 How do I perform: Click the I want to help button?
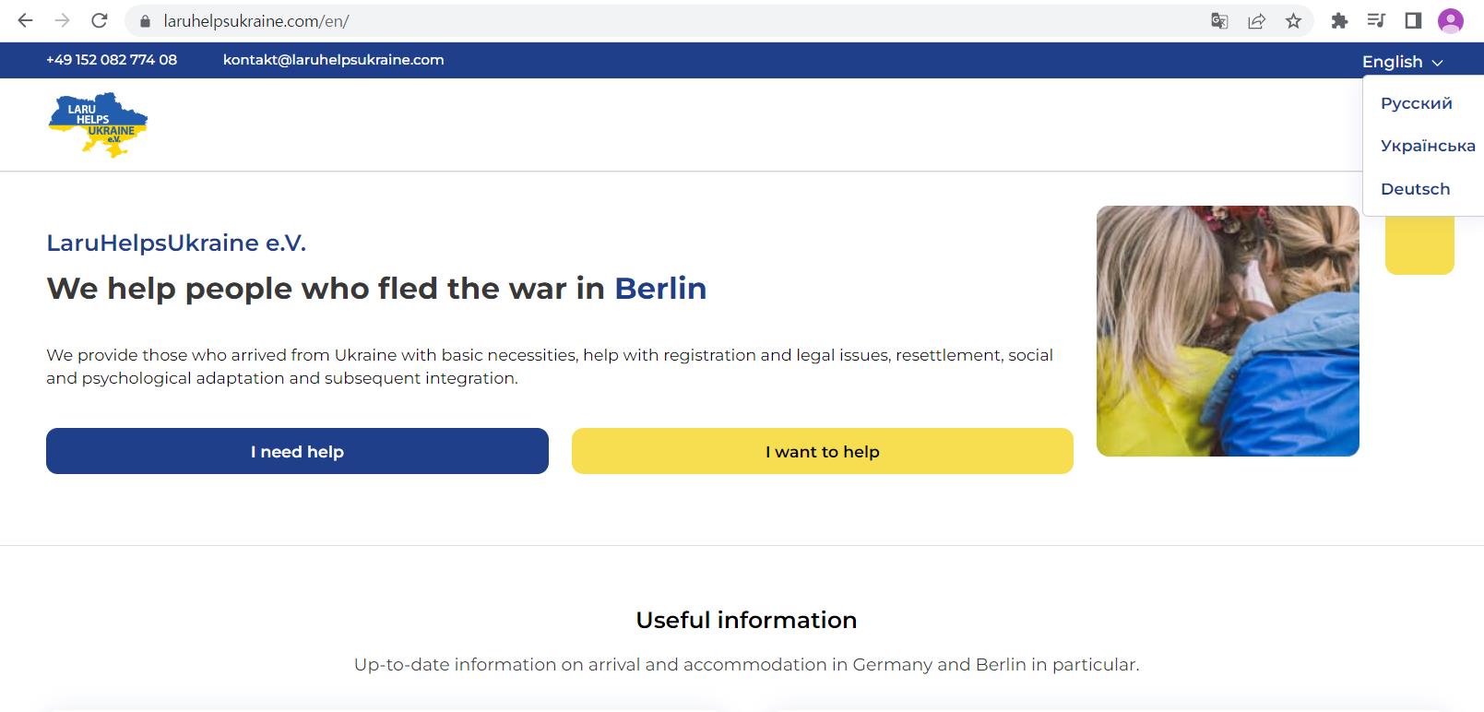tap(823, 451)
